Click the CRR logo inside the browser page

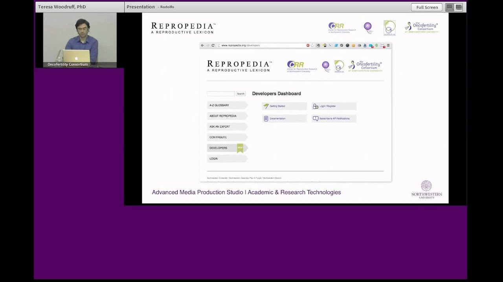tap(302, 66)
